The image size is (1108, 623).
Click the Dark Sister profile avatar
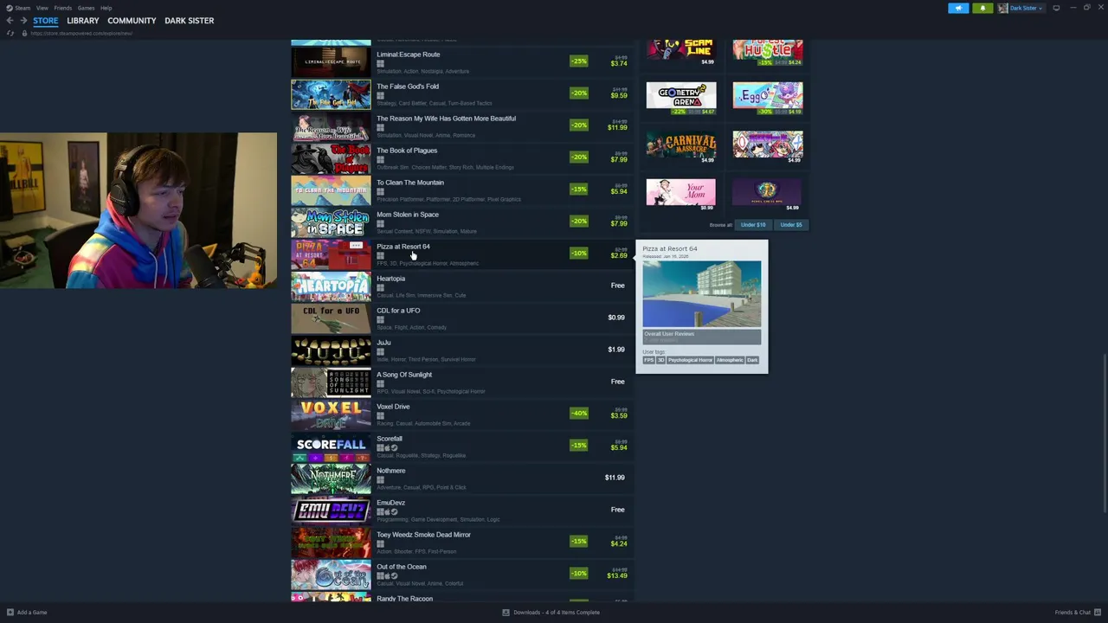[1002, 8]
